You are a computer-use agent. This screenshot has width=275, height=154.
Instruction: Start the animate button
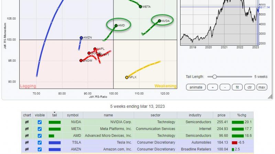pos(196,87)
